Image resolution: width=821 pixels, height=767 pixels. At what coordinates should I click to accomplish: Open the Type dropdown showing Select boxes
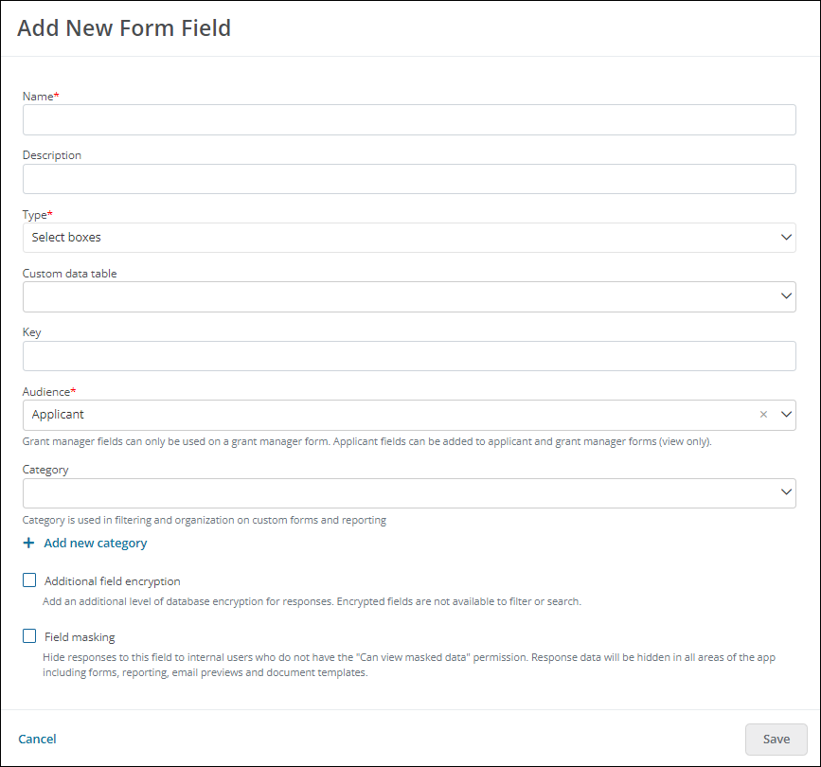point(409,238)
